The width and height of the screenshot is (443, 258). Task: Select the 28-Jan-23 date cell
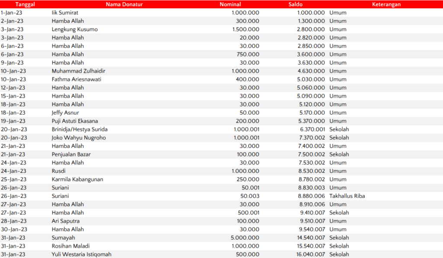coord(13,221)
